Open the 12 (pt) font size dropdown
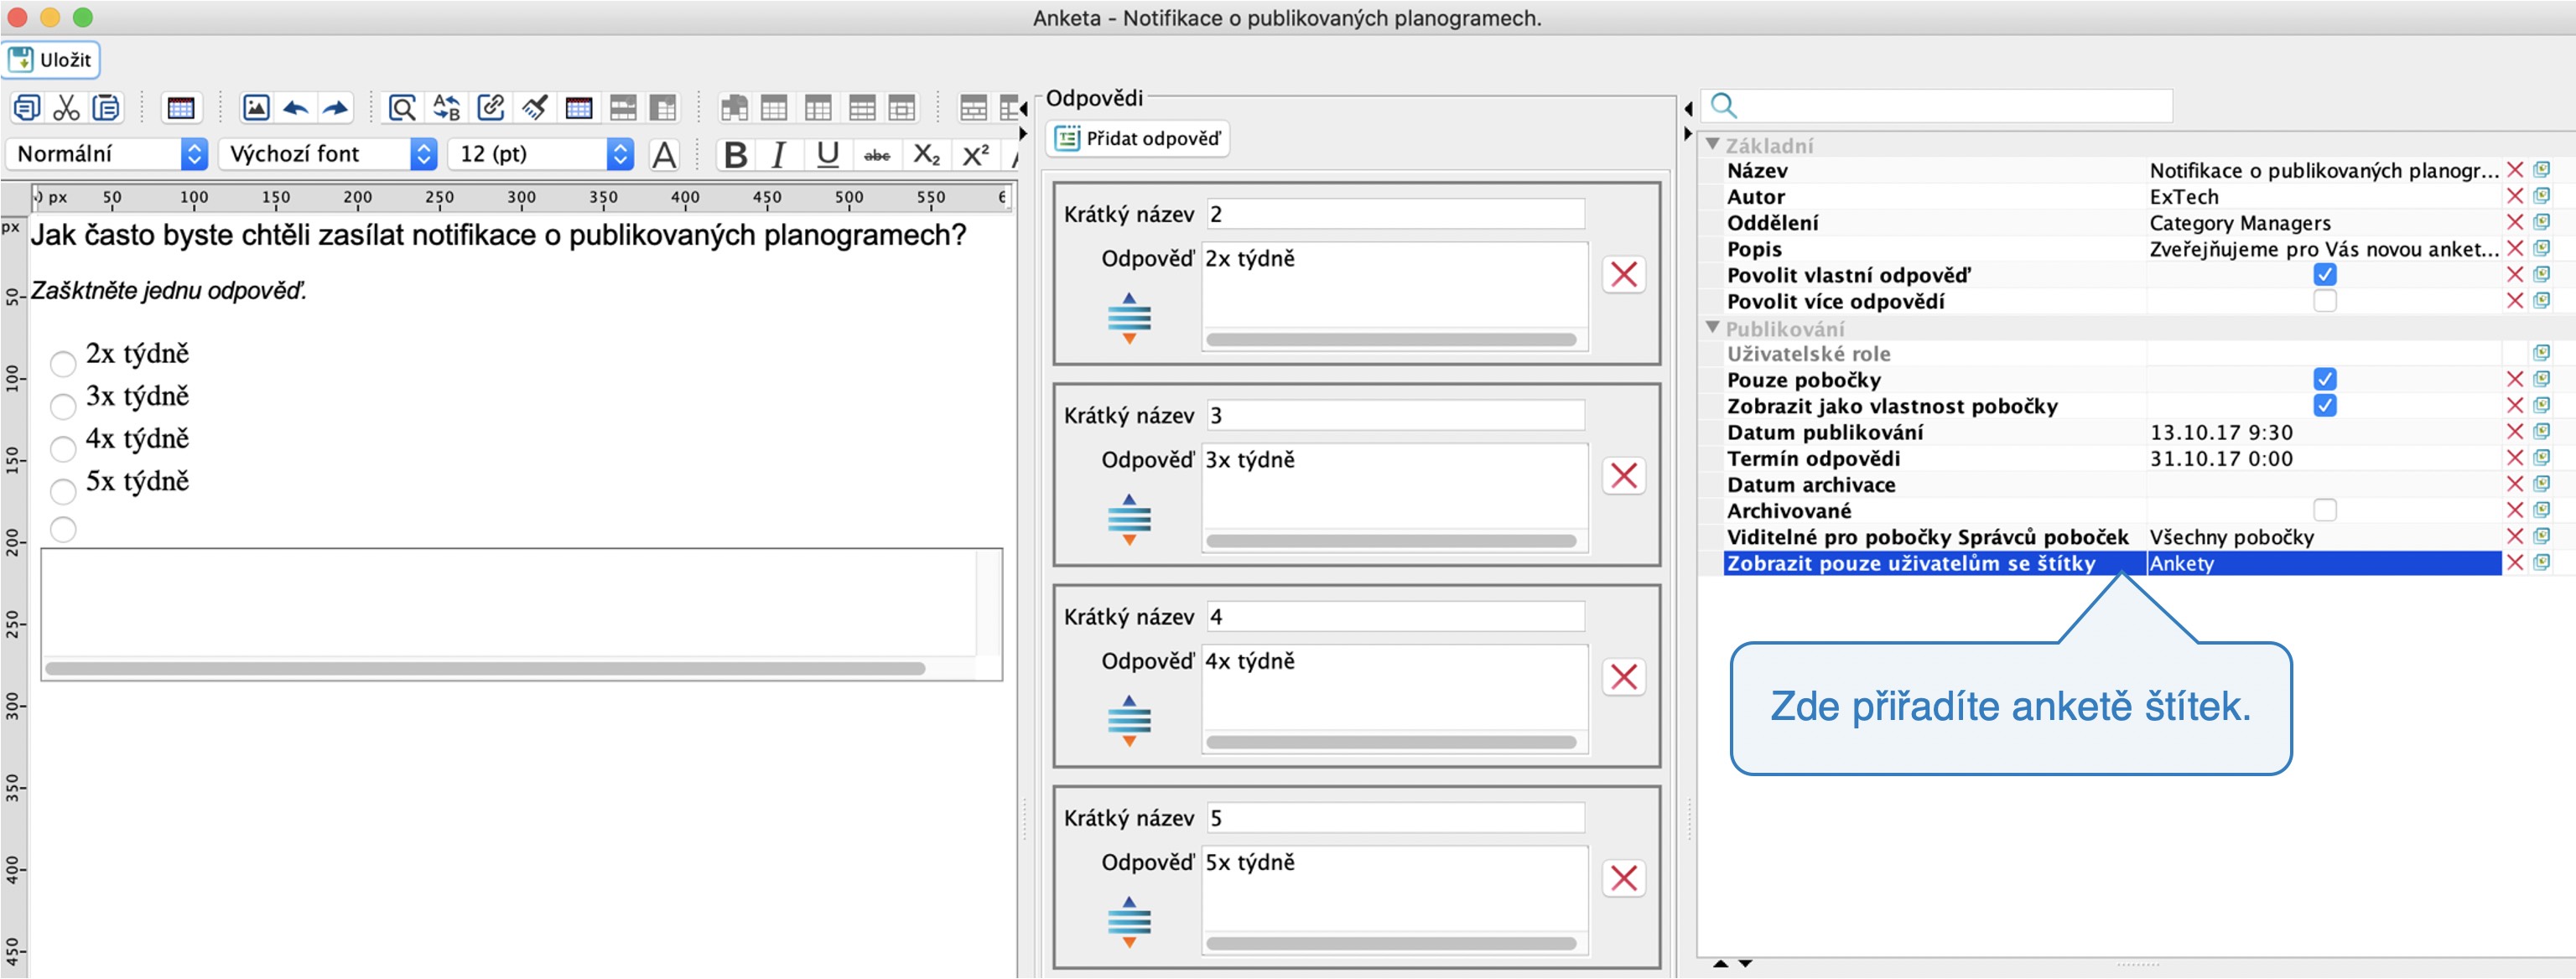The image size is (2576, 979). pyautogui.click(x=541, y=154)
